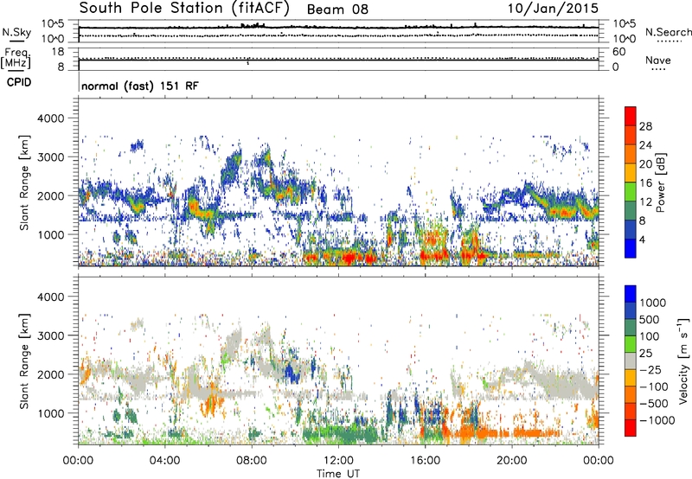Click the 'Freq. [MHz]' axis label
The image size is (692, 479).
pyautogui.click(x=16, y=59)
